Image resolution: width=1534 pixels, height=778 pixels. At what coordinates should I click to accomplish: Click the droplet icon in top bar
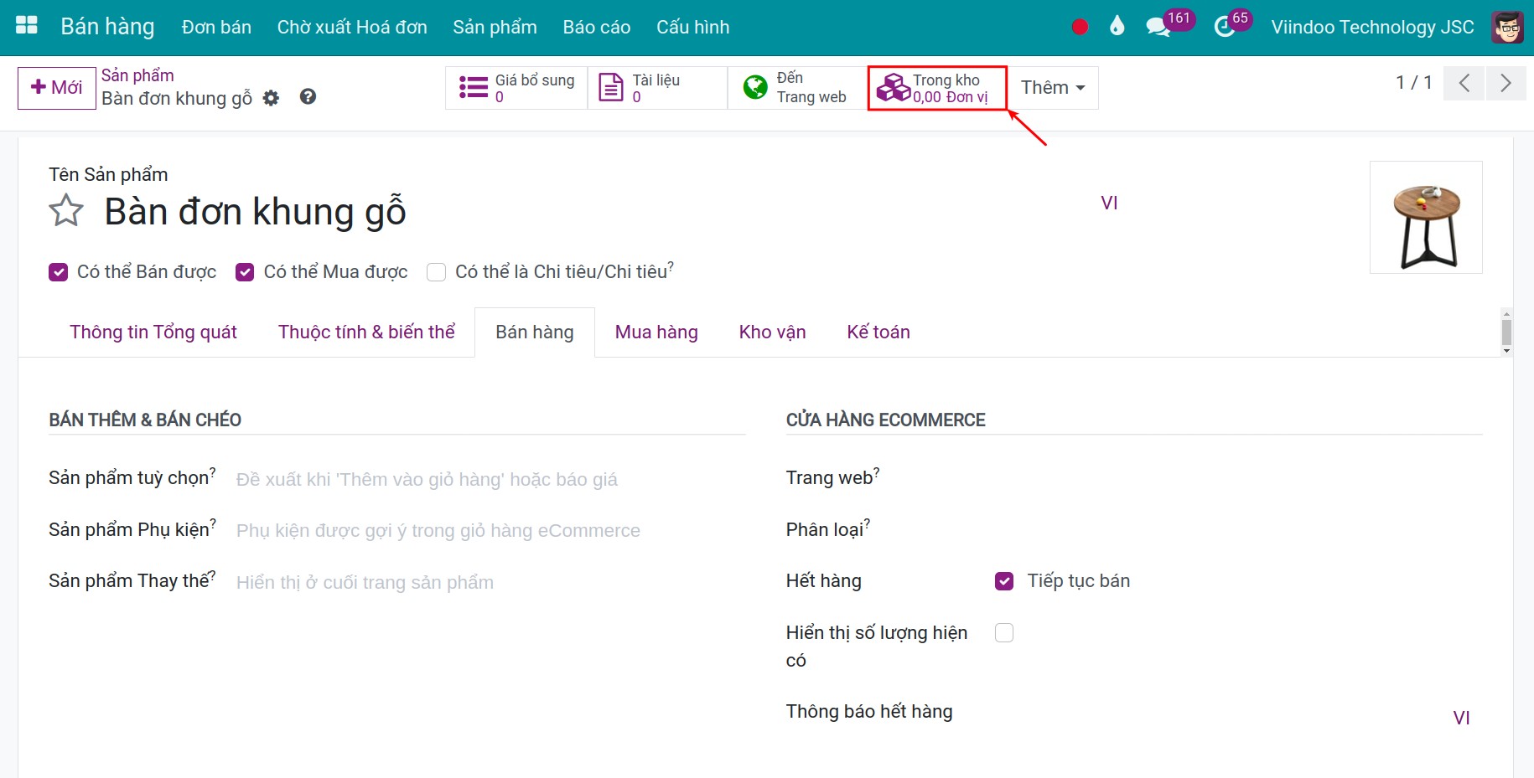(x=1117, y=26)
